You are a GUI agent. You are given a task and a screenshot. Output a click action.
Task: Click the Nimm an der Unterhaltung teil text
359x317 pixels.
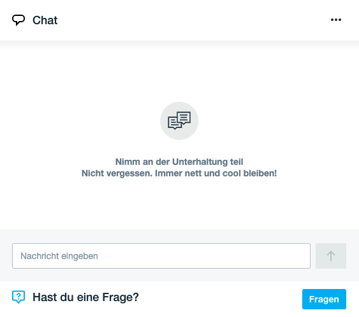pos(179,162)
